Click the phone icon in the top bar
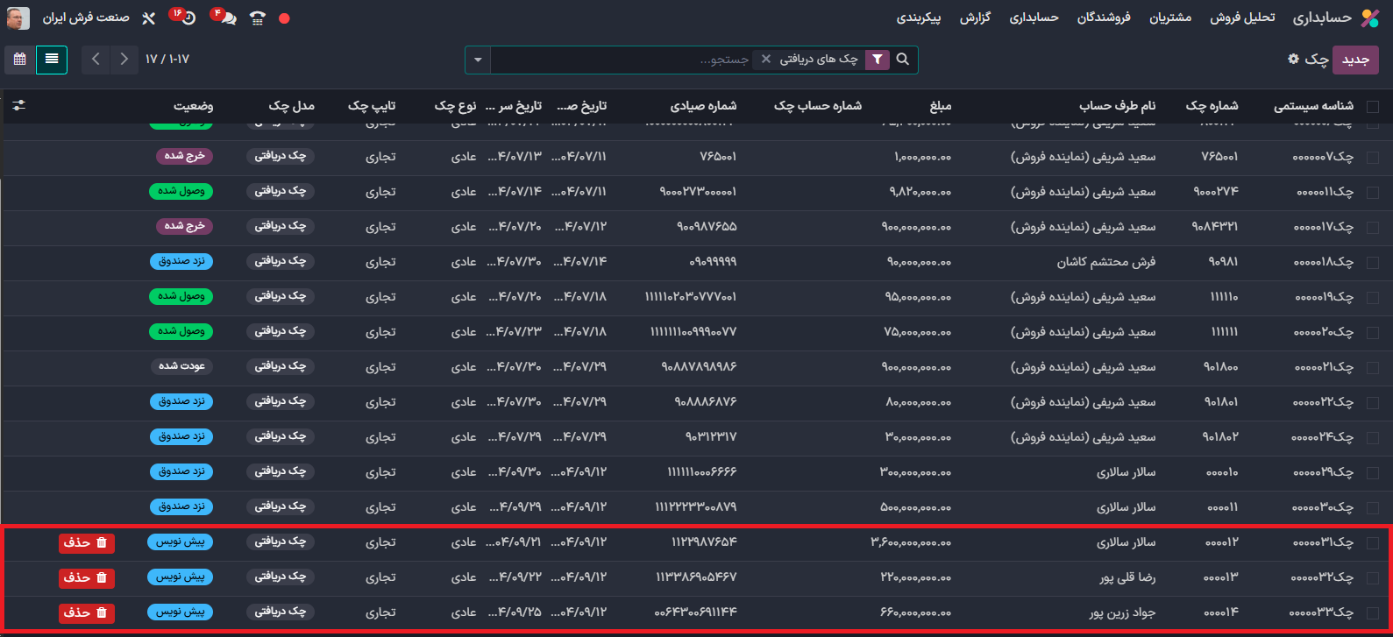Image resolution: width=1393 pixels, height=637 pixels. coord(257,18)
